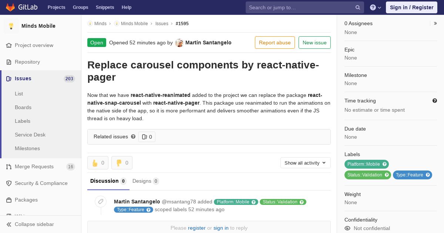Viewport: 444px width, 233px height.
Task: Click the Project overview home icon
Action: (9, 45)
